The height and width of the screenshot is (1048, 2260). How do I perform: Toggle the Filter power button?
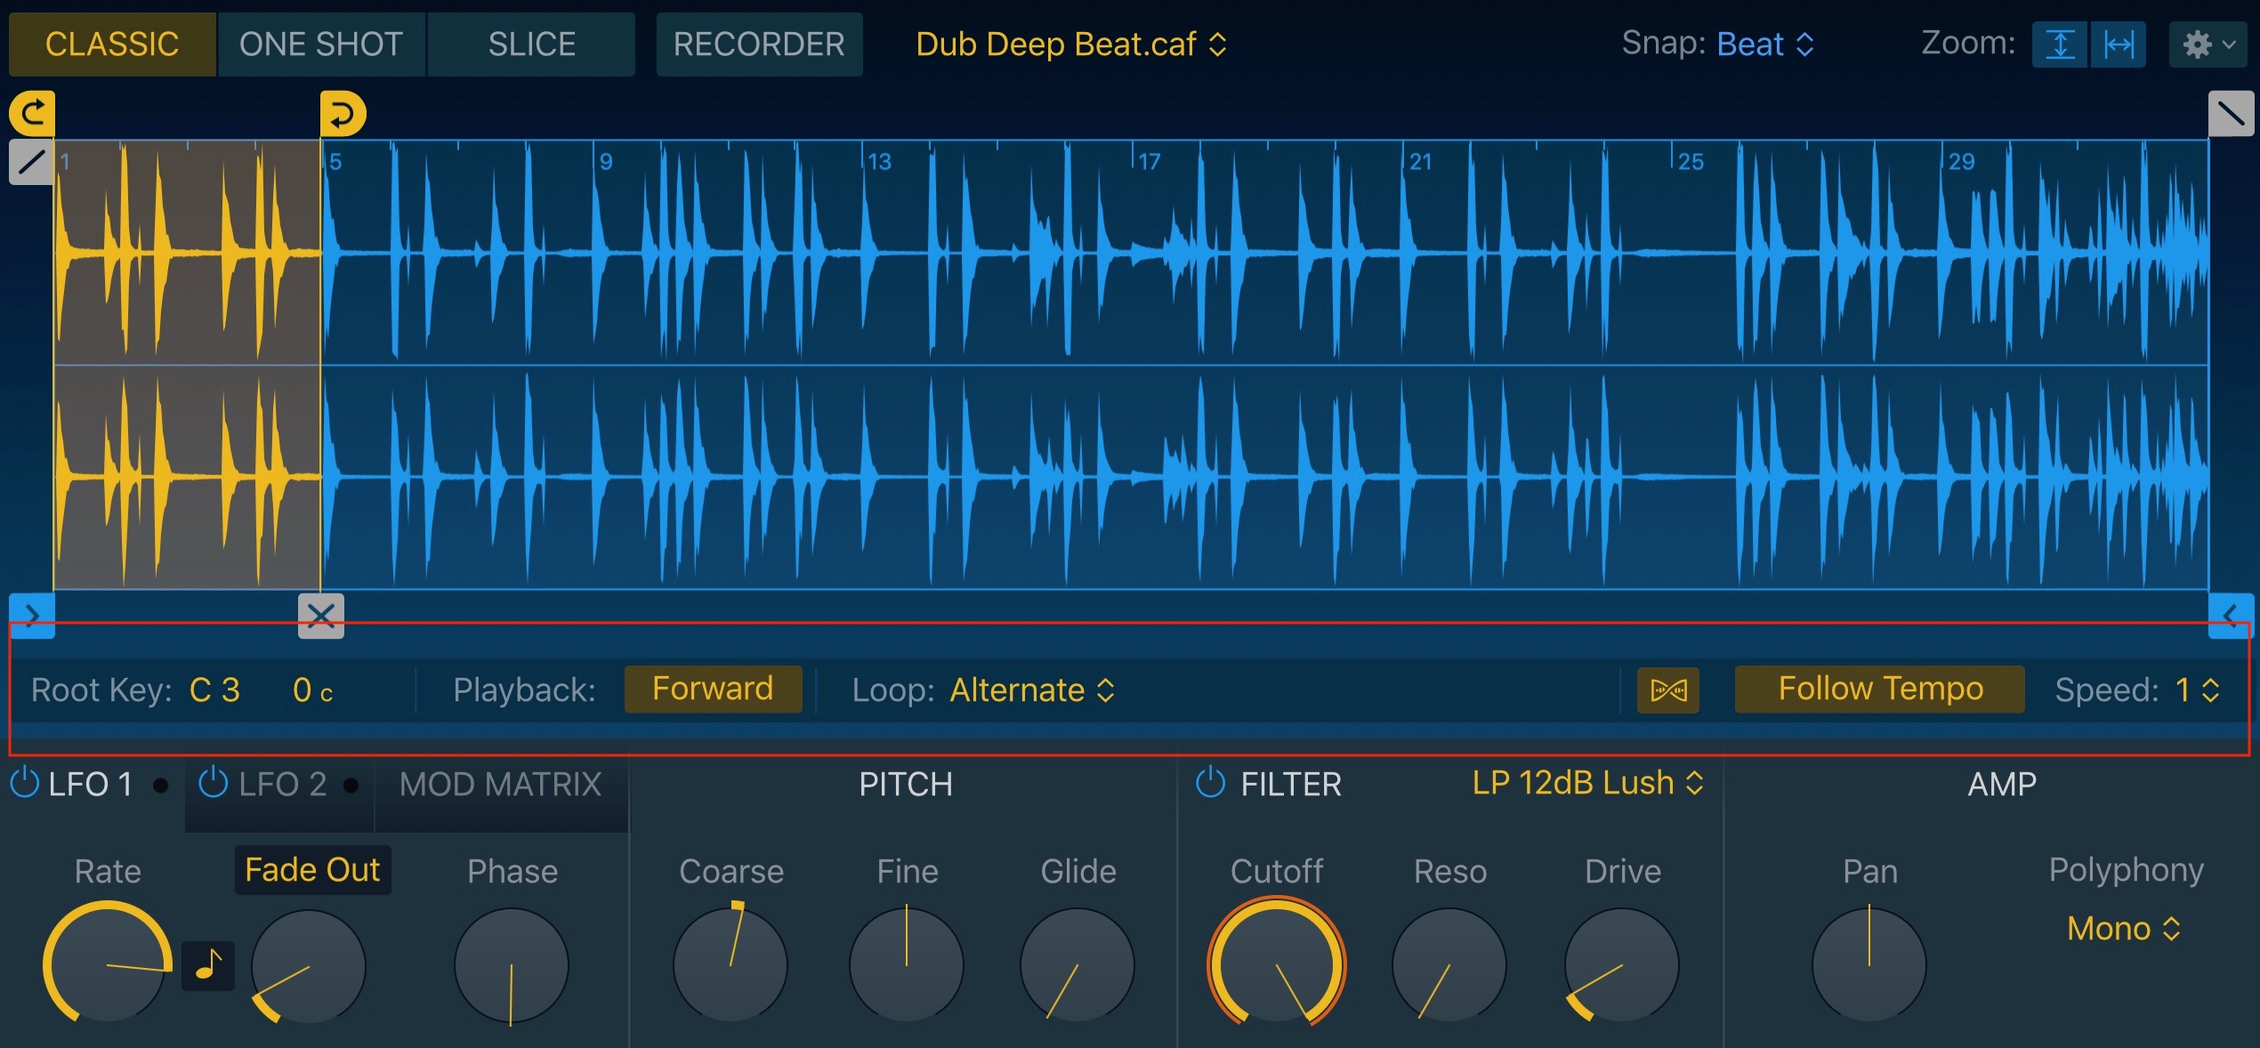[x=1210, y=784]
